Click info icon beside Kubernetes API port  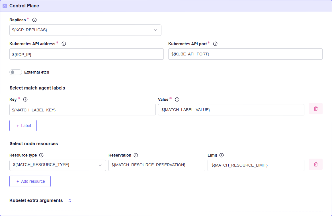point(215,44)
